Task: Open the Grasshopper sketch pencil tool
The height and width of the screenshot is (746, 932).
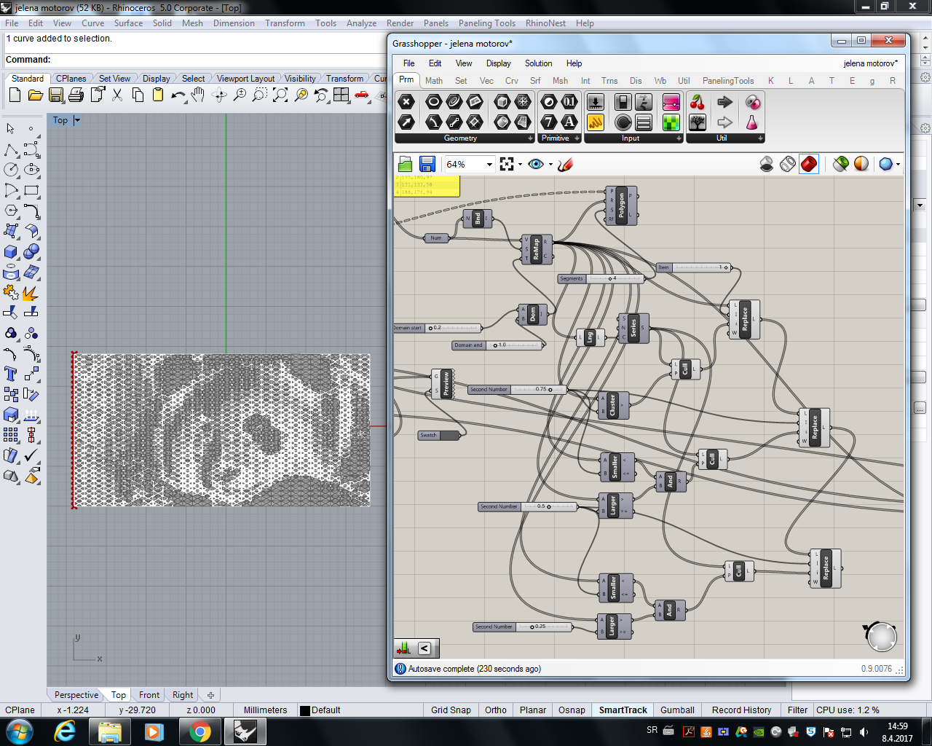Action: (566, 165)
